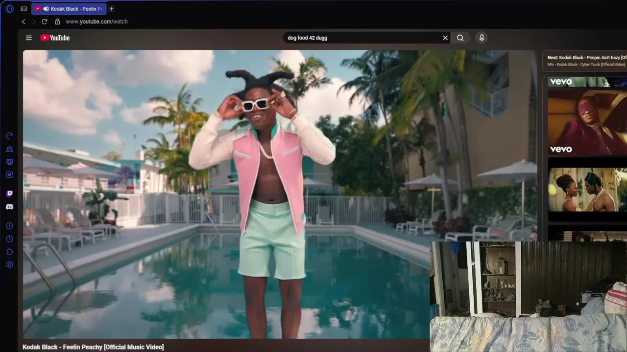Open GX Control speedometer sidebar icon
The image size is (627, 352).
tap(9, 136)
